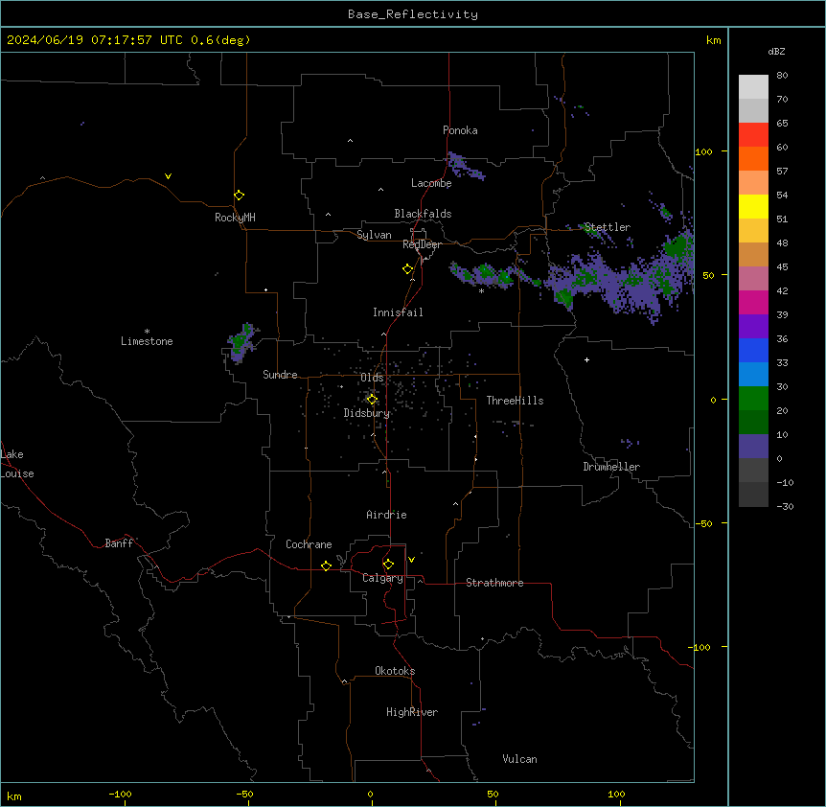
Task: Pick the slate 0-10 dBZ legend swatch
Action: (753, 447)
